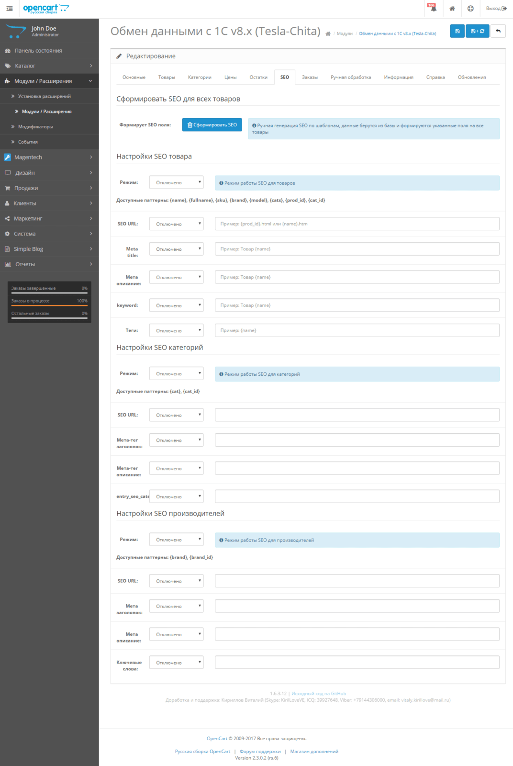This screenshot has width=513, height=766.
Task: Click the breadcrumb home icon
Action: 328,34
